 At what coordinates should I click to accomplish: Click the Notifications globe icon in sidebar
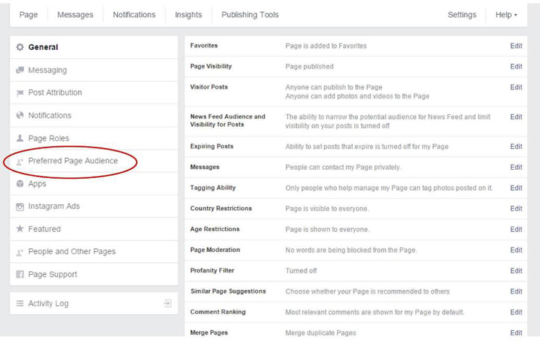20,115
